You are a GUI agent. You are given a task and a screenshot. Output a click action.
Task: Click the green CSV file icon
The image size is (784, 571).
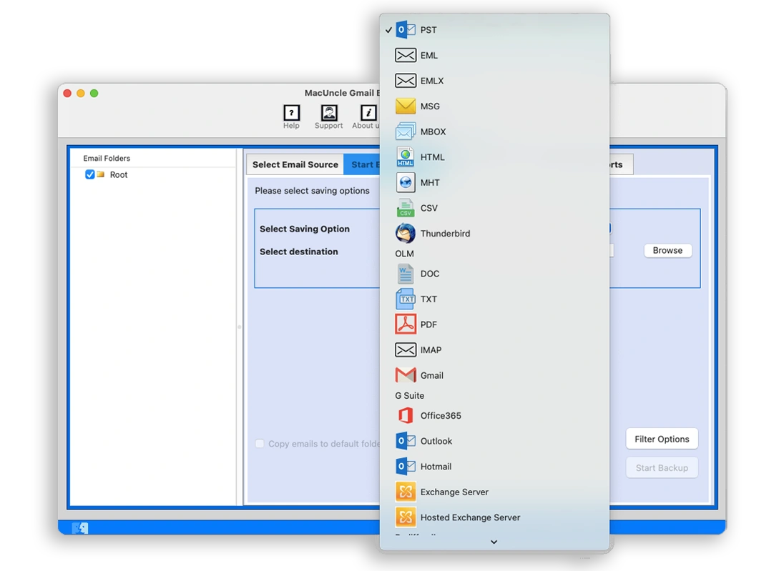(405, 208)
